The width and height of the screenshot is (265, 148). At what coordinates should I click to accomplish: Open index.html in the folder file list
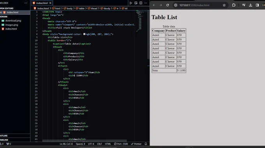point(11,29)
